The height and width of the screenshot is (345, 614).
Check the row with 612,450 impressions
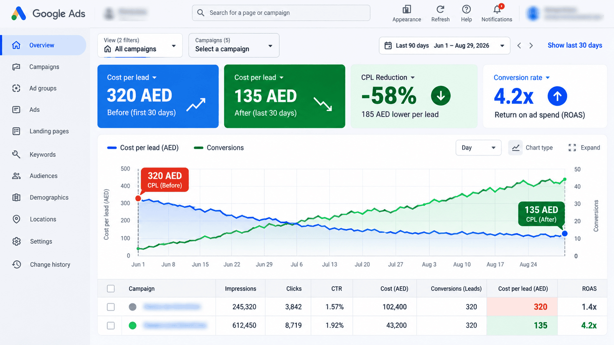tap(111, 325)
